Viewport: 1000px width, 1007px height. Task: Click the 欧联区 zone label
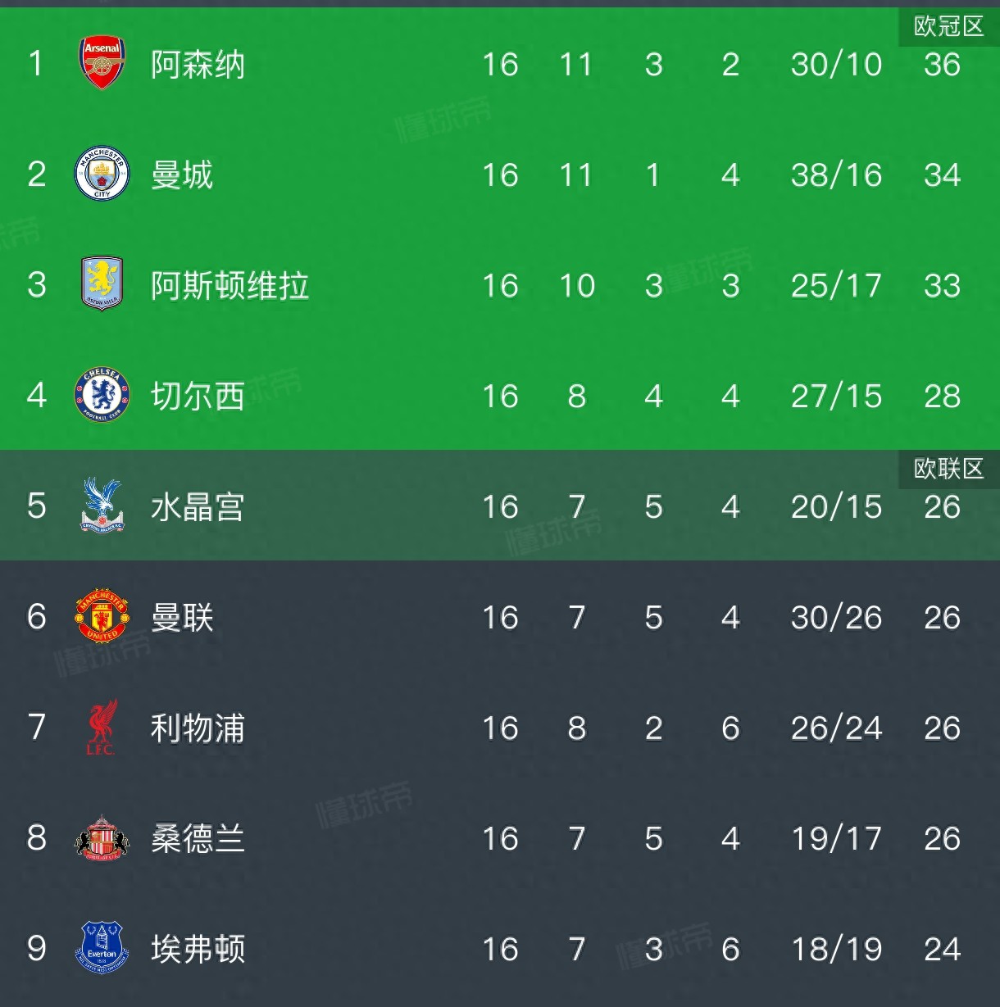click(948, 469)
